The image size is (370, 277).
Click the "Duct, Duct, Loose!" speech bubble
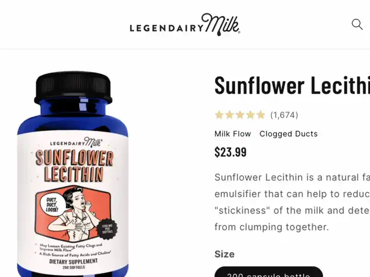52,205
